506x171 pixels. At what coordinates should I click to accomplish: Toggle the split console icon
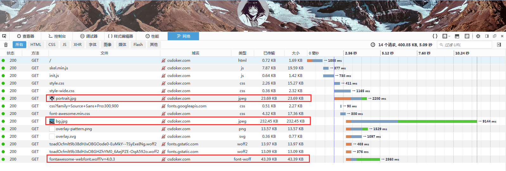[x=457, y=36]
